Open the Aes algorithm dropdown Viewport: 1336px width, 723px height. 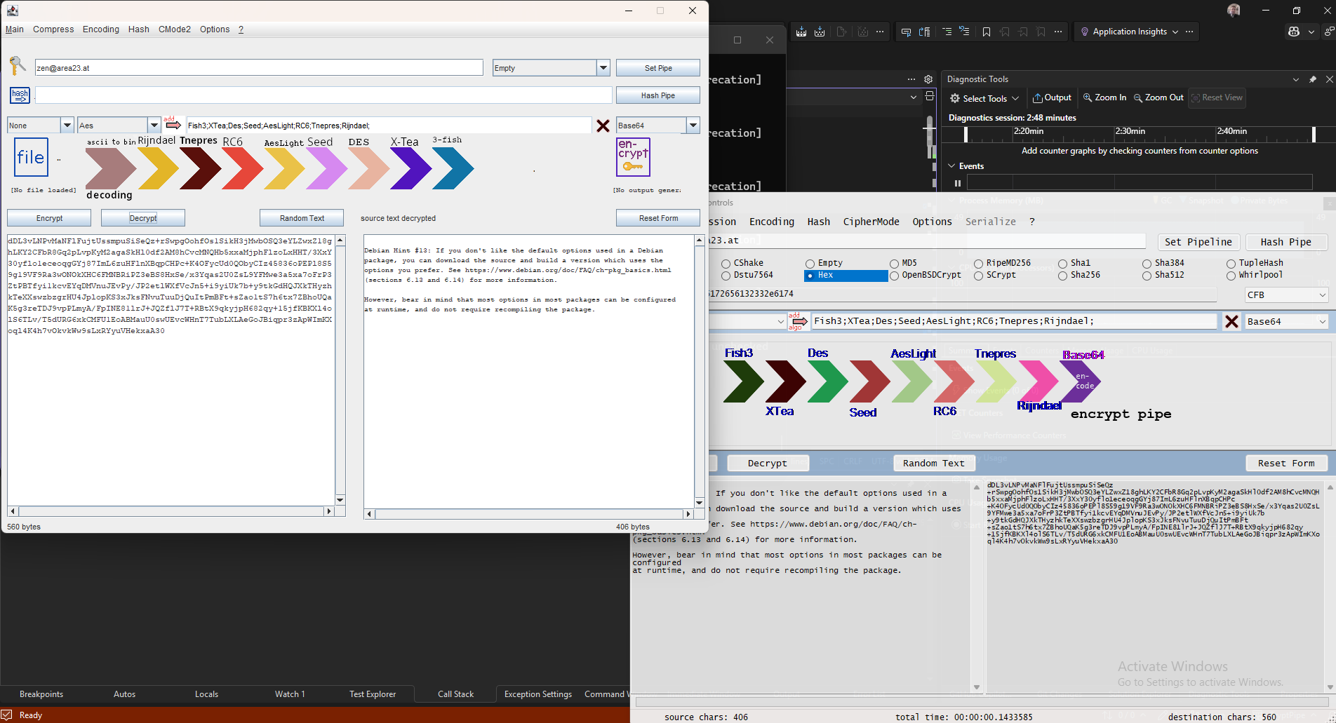(x=154, y=125)
